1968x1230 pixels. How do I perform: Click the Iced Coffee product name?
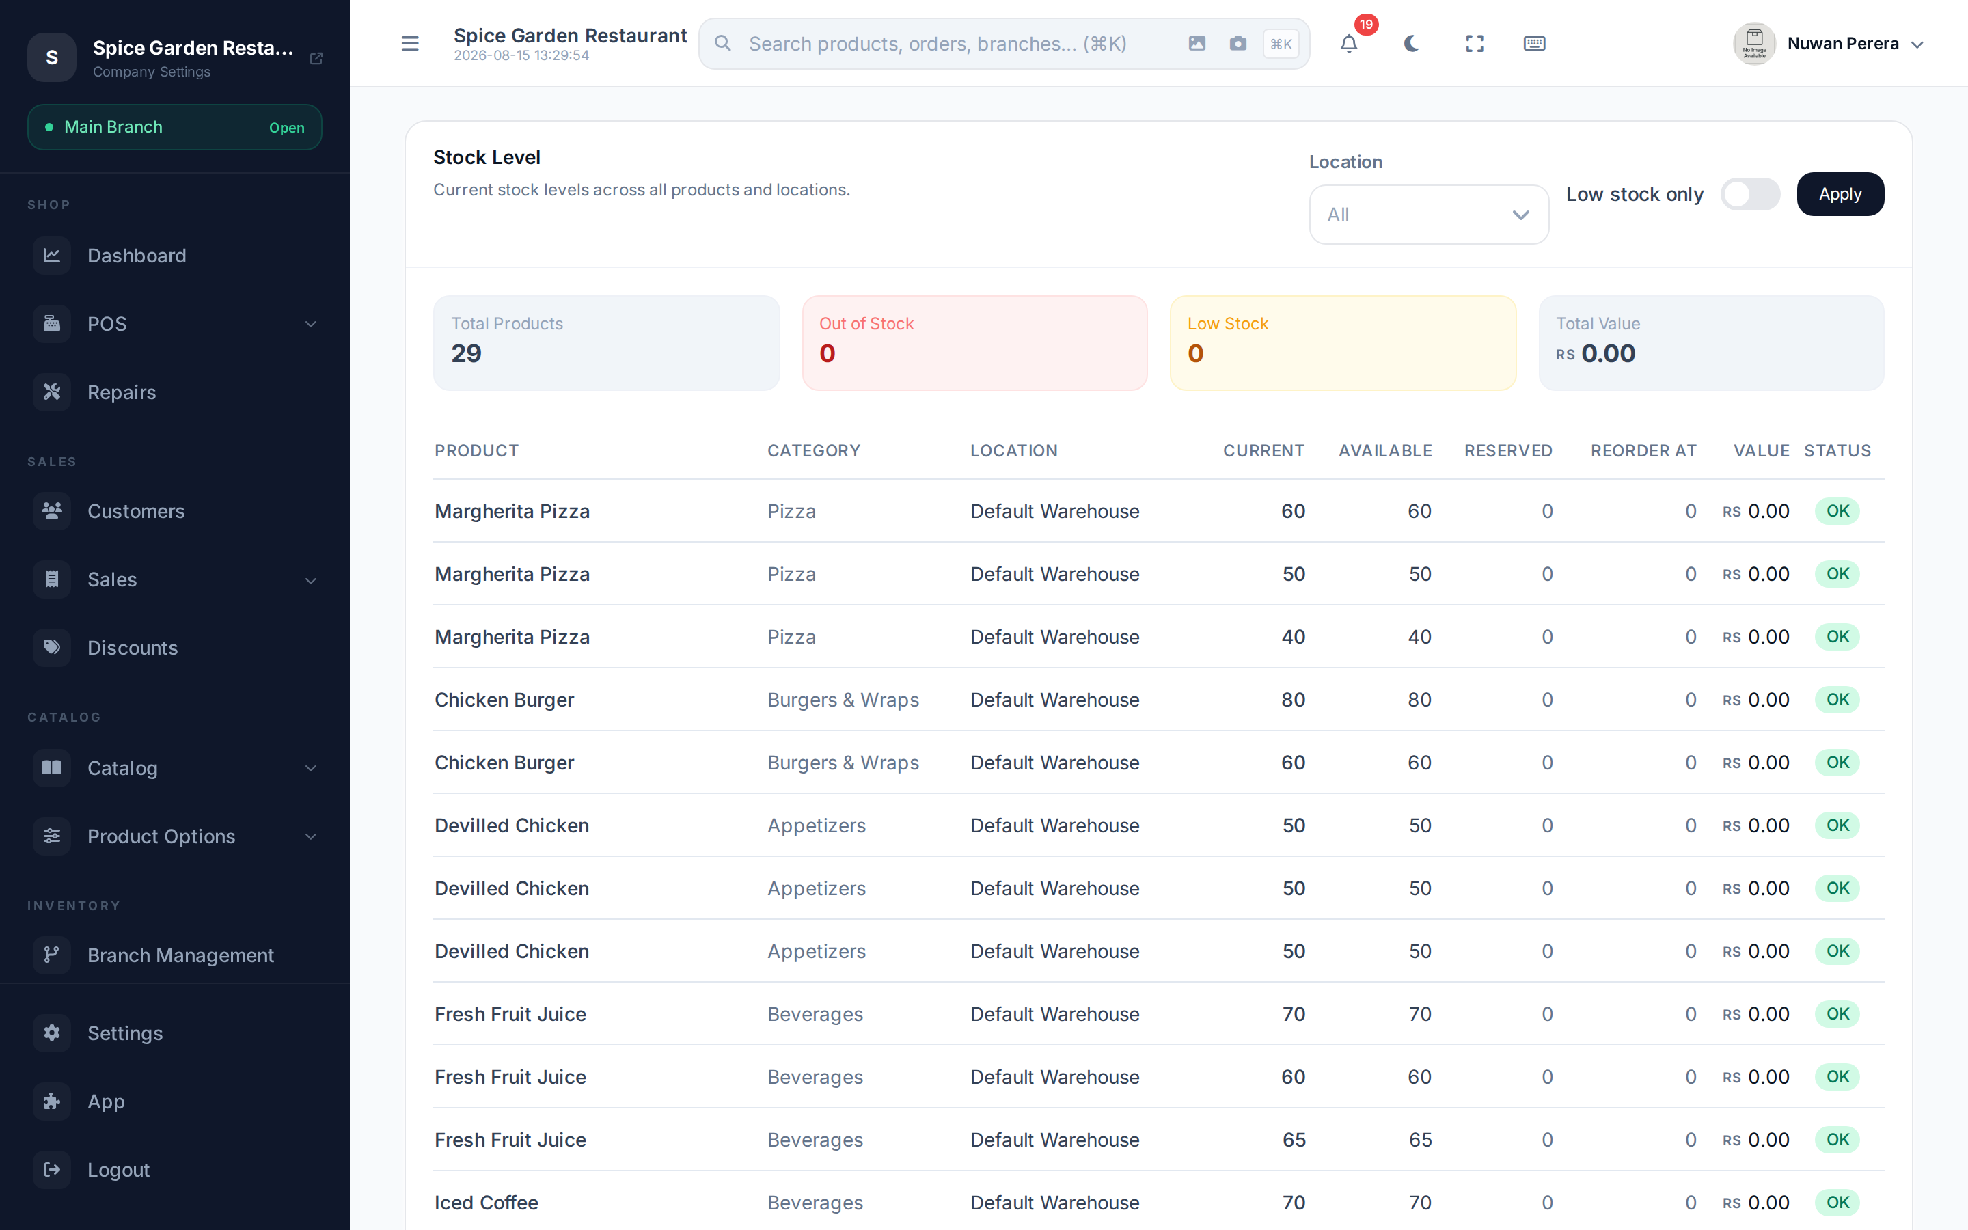coord(487,1203)
